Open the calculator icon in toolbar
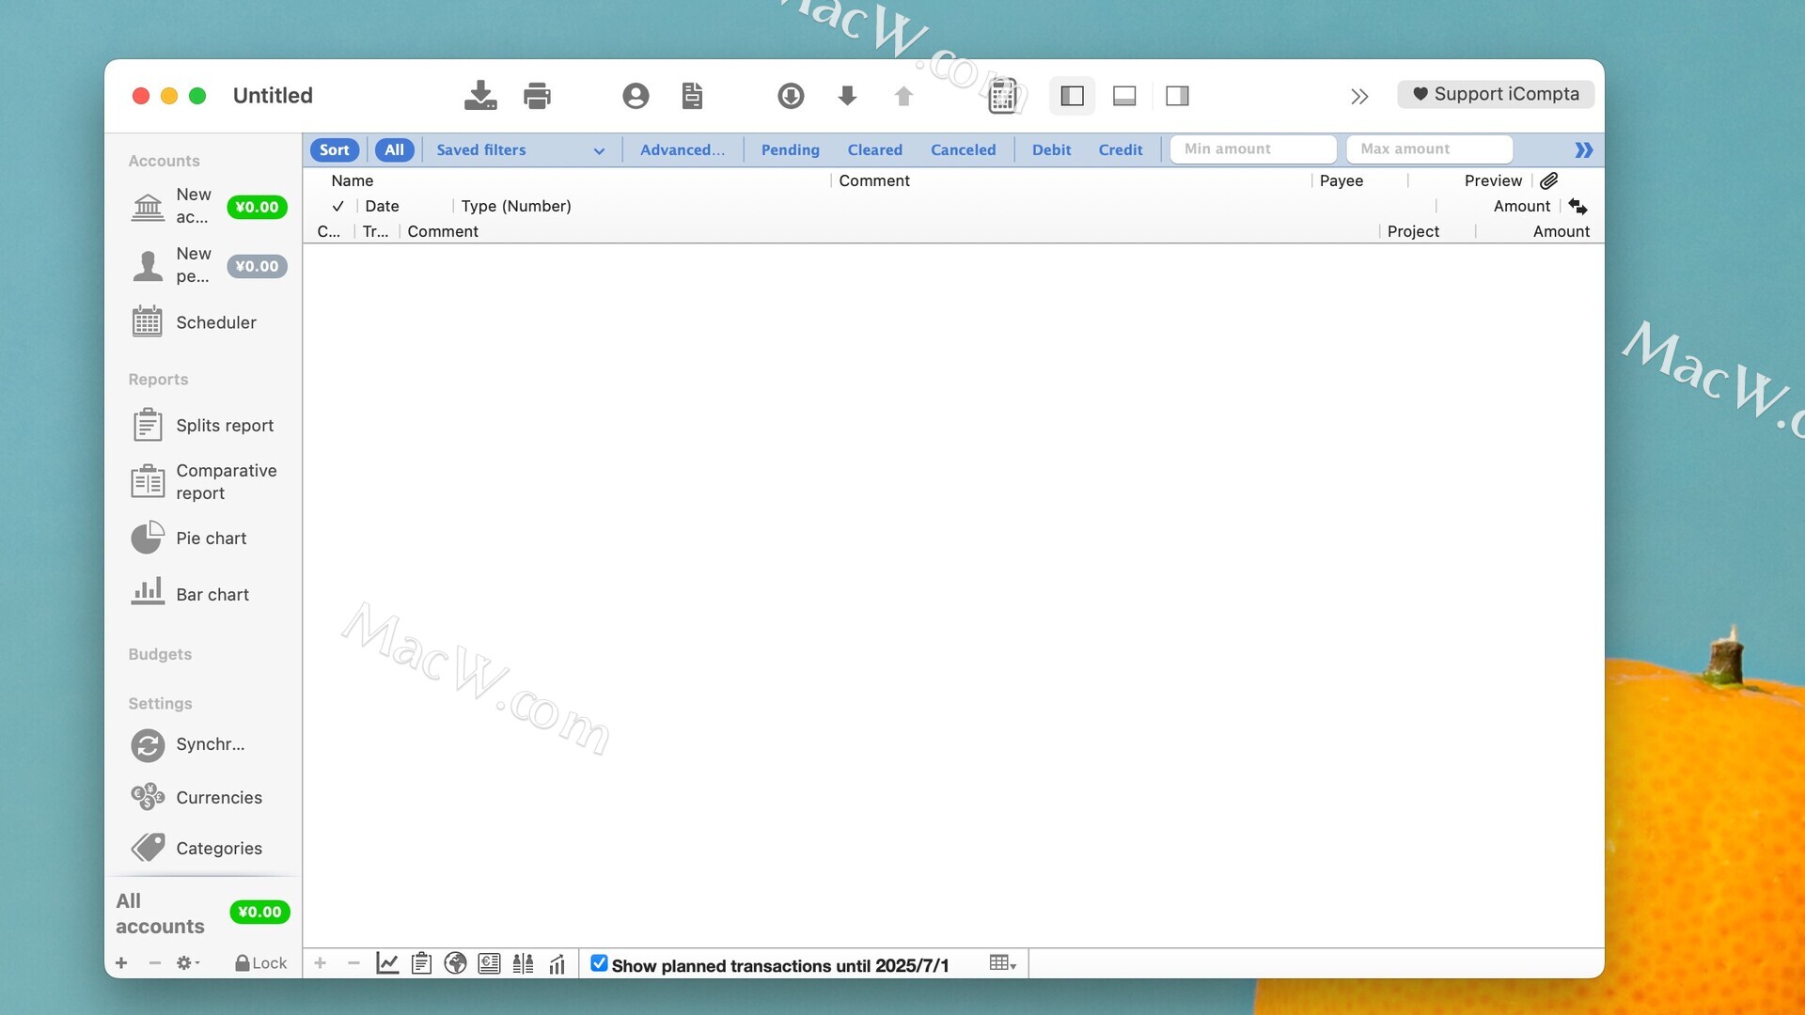The height and width of the screenshot is (1015, 1805). click(1003, 95)
